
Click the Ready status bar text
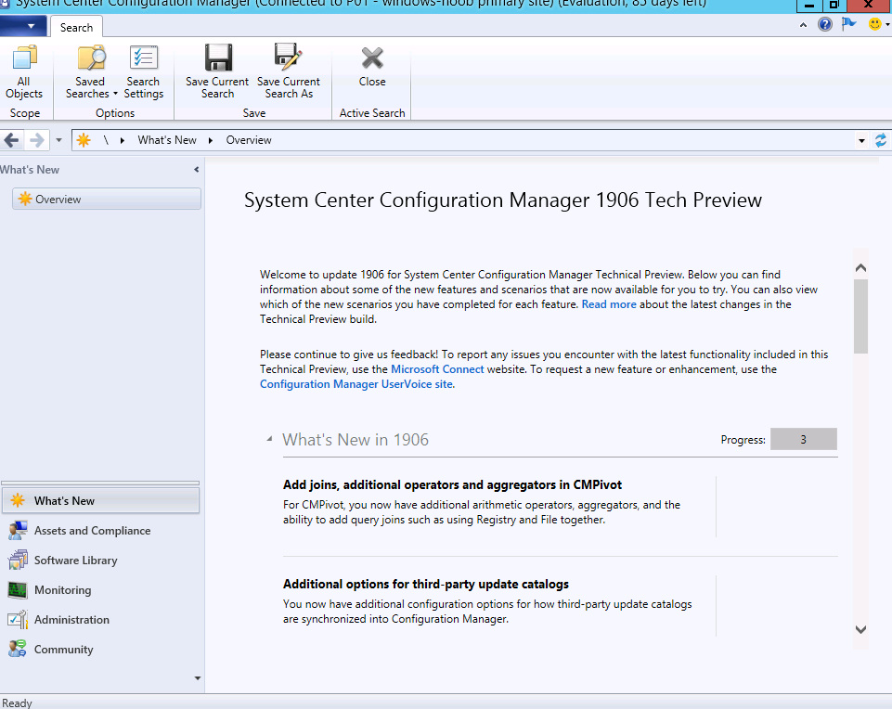17,703
